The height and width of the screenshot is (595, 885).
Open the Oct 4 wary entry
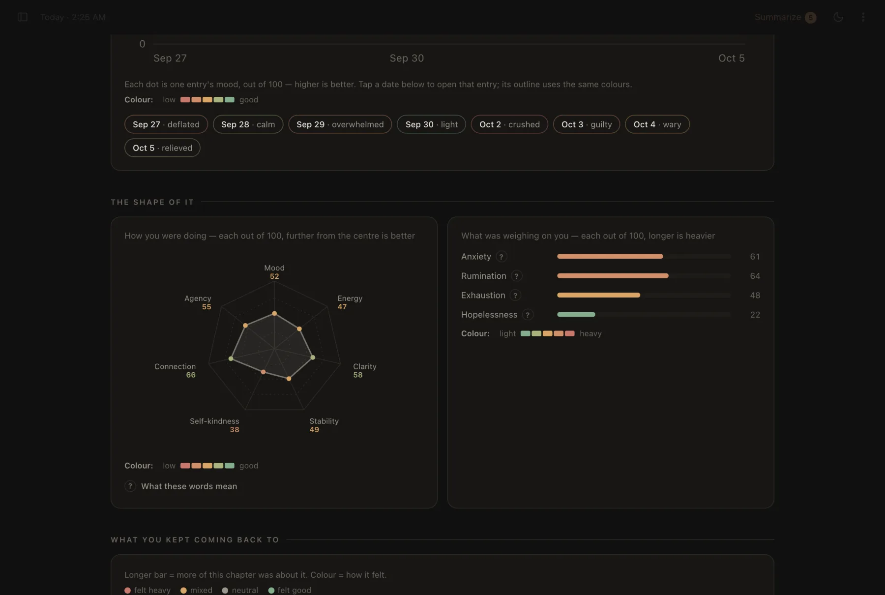point(657,124)
